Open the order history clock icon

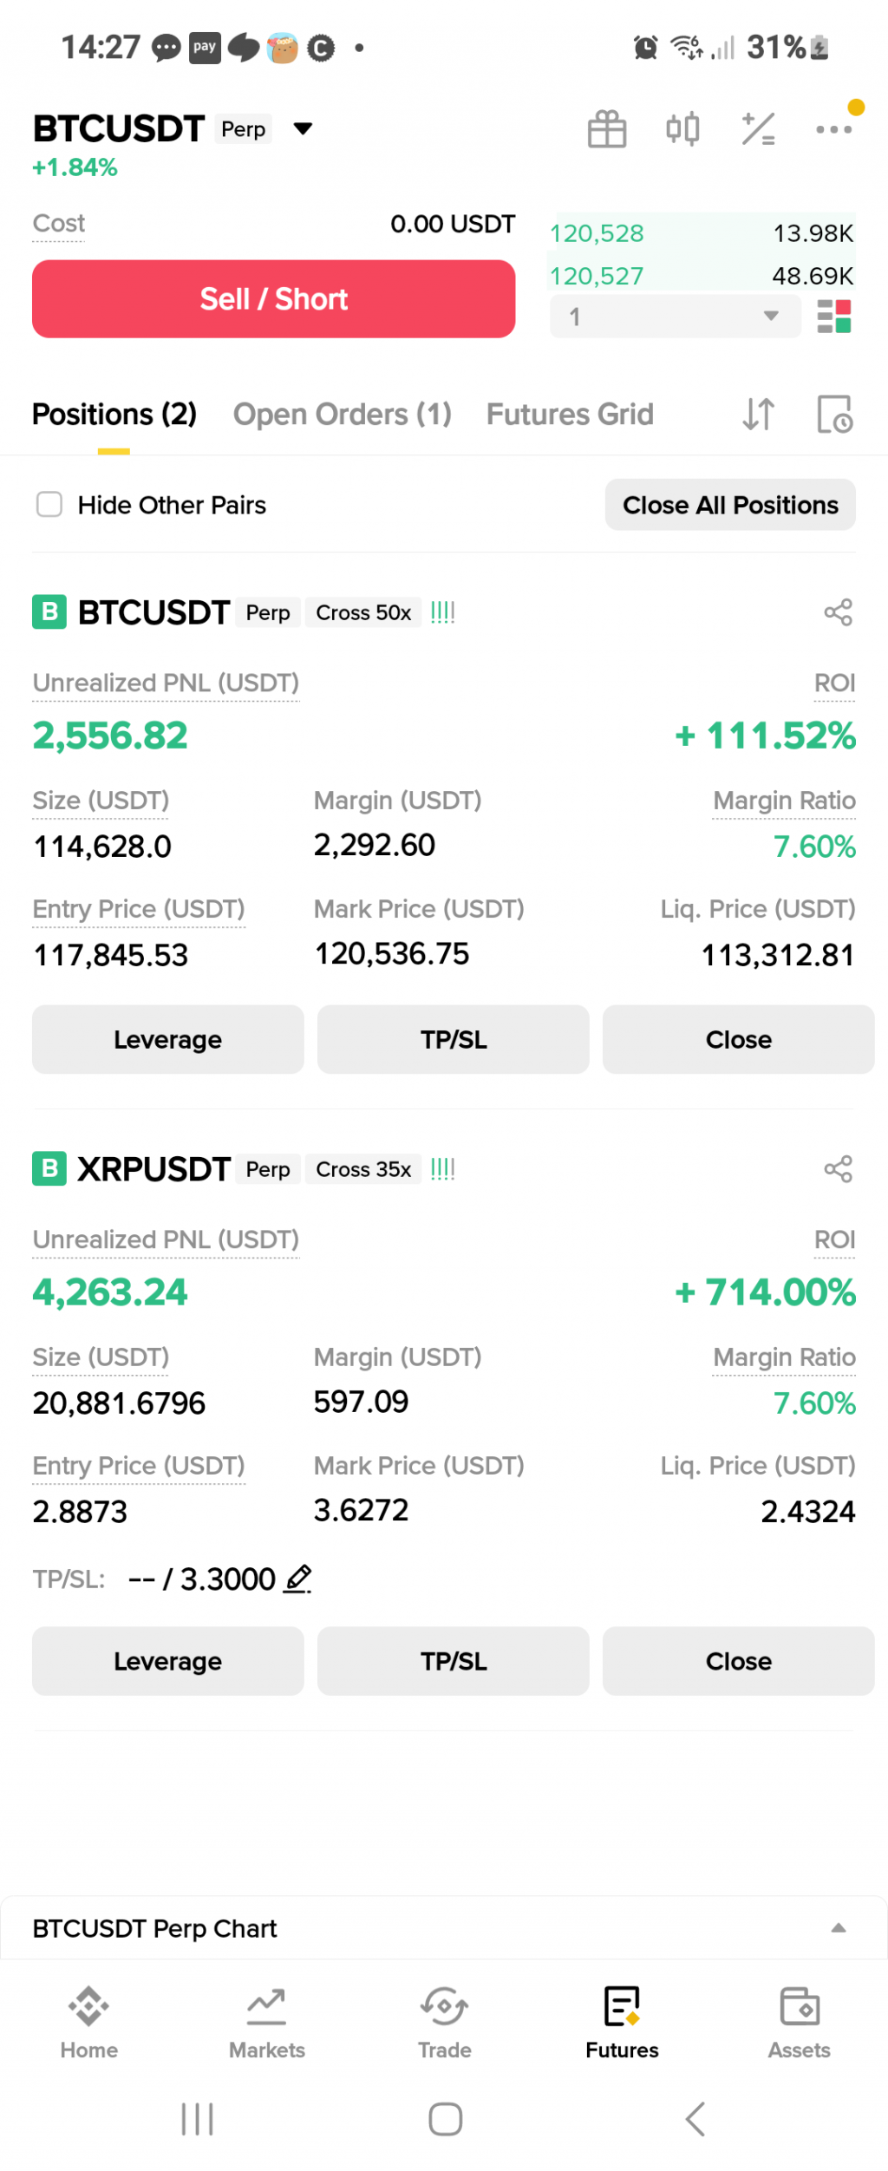[x=834, y=415]
